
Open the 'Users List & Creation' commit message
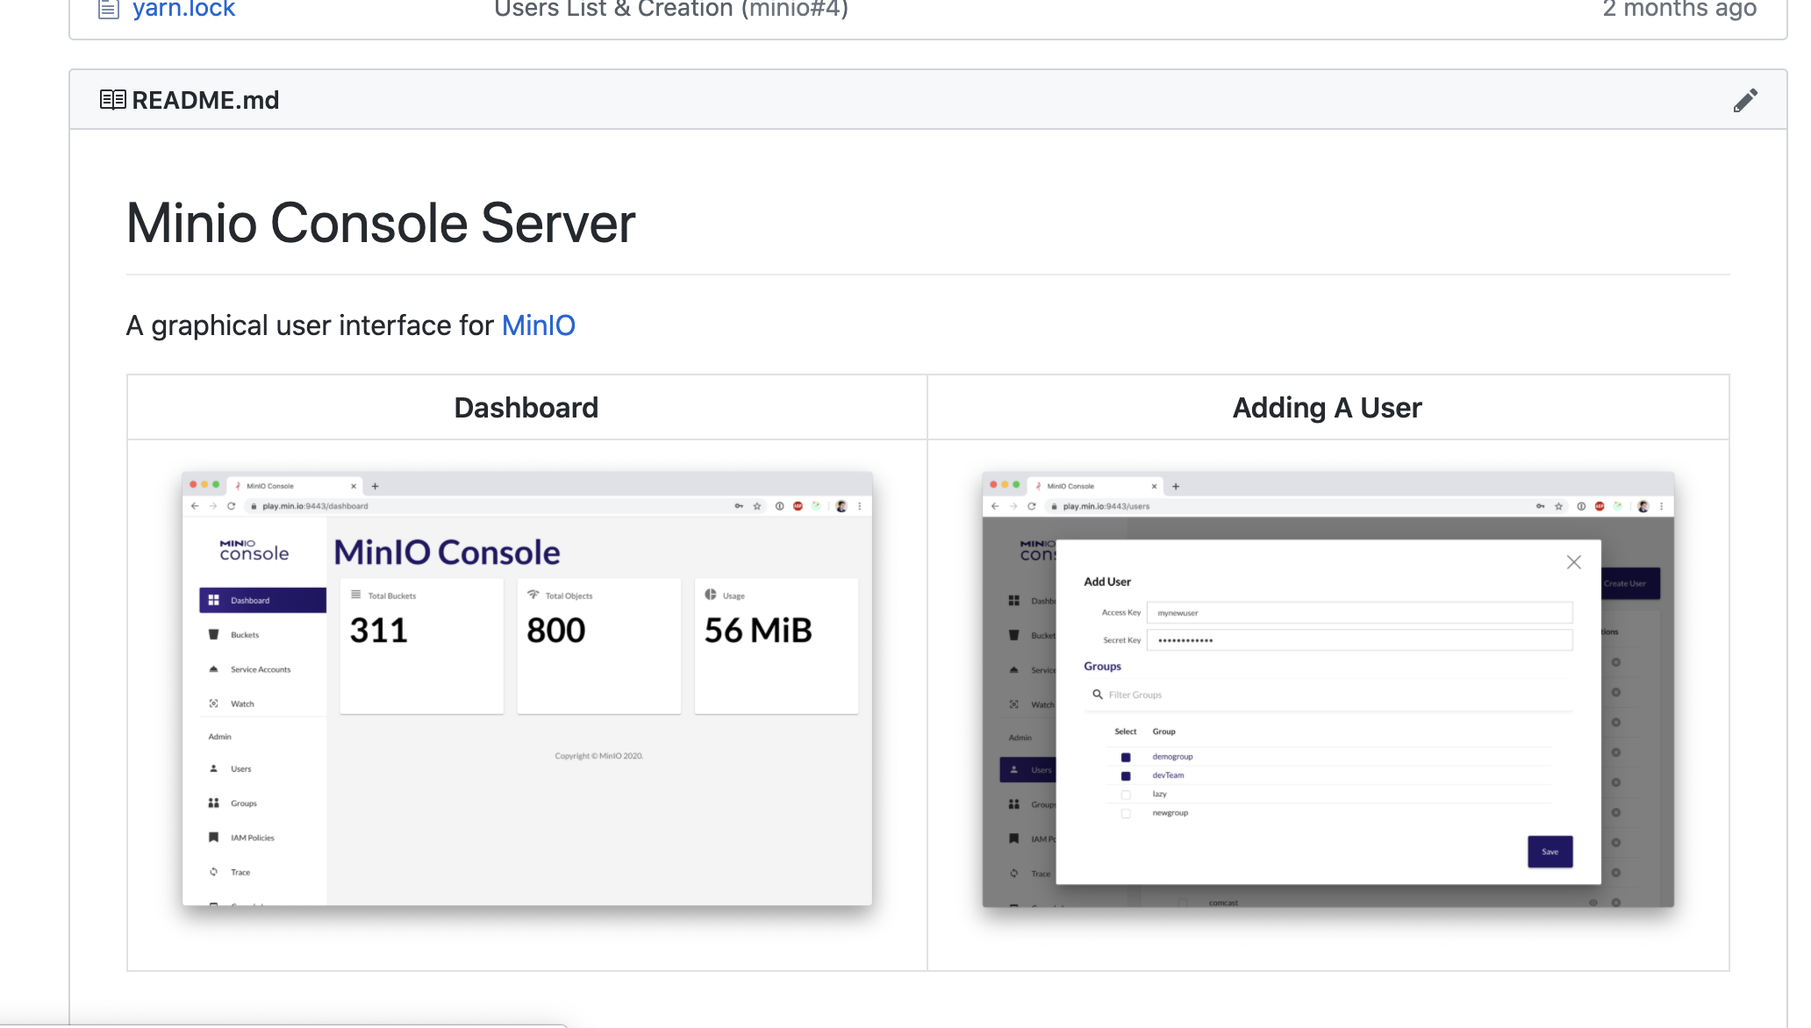670,10
